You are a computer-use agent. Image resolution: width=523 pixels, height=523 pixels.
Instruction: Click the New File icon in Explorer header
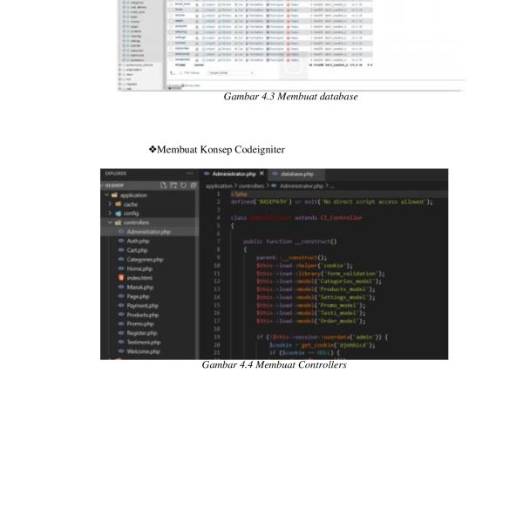tap(162, 186)
